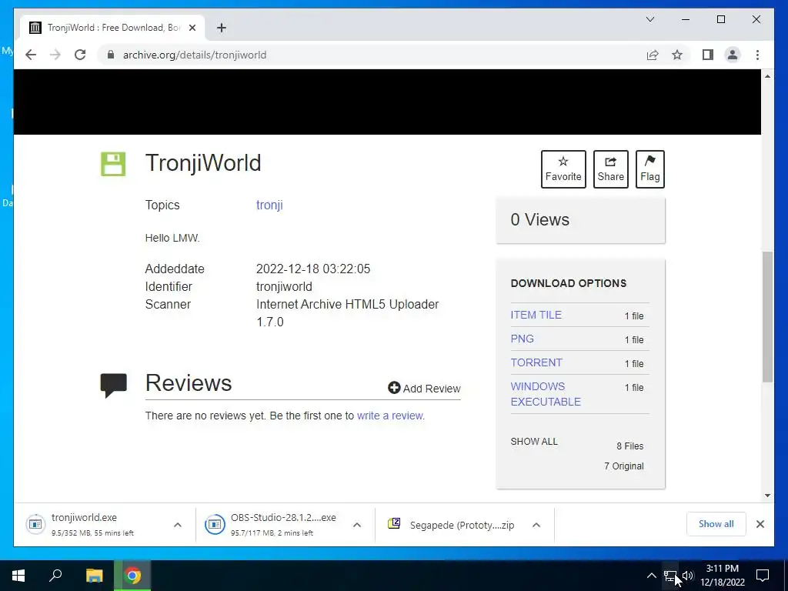Screen dimensions: 788x591
Task: Close the TronjiWorld tab
Action: pos(192,28)
